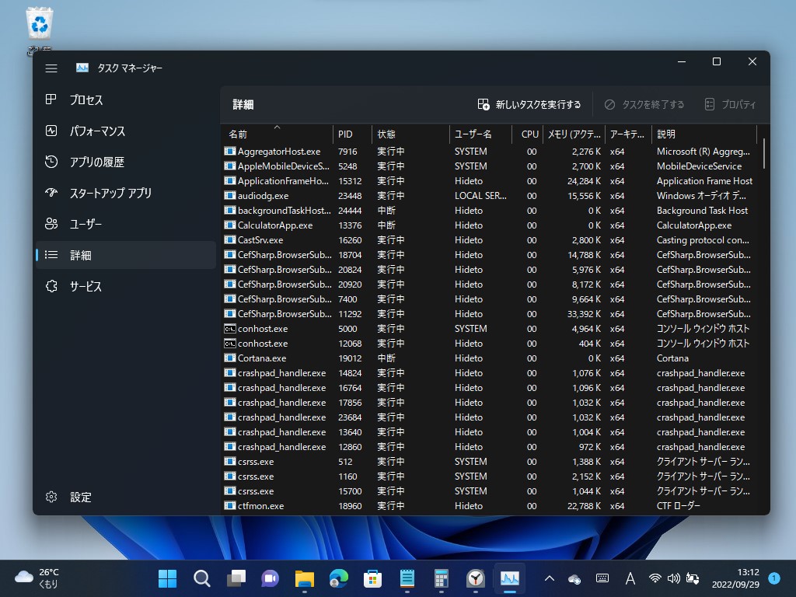Open the Recycle Bin on desktop
The width and height of the screenshot is (796, 597).
[x=39, y=30]
